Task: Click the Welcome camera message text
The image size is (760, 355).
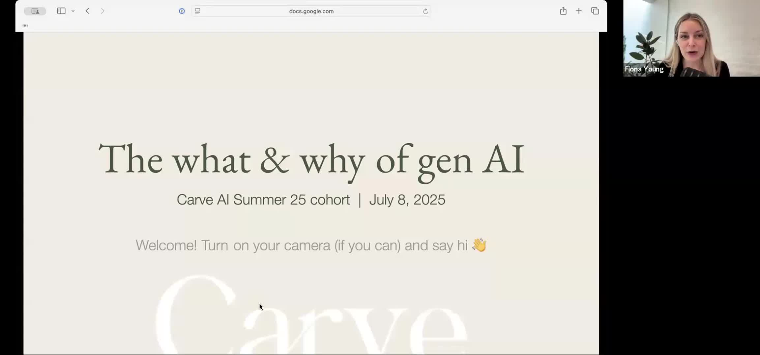Action: [301, 245]
